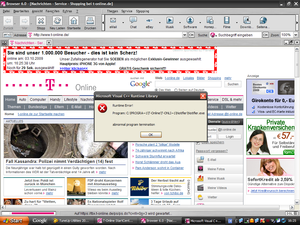Click OK in Runtime Error dialog
The height and width of the screenshot is (225, 300).
point(151,135)
